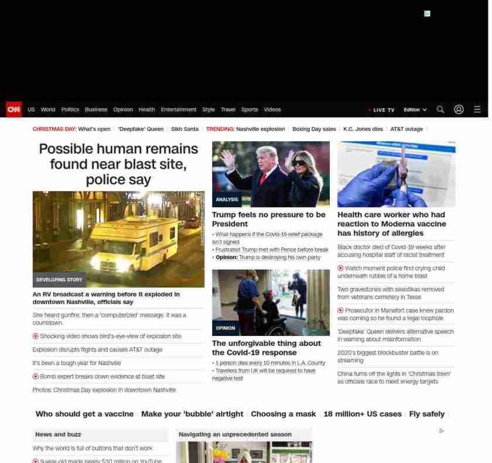492x463 pixels.
Task: Open the hamburger menu icon
Action: point(477,109)
